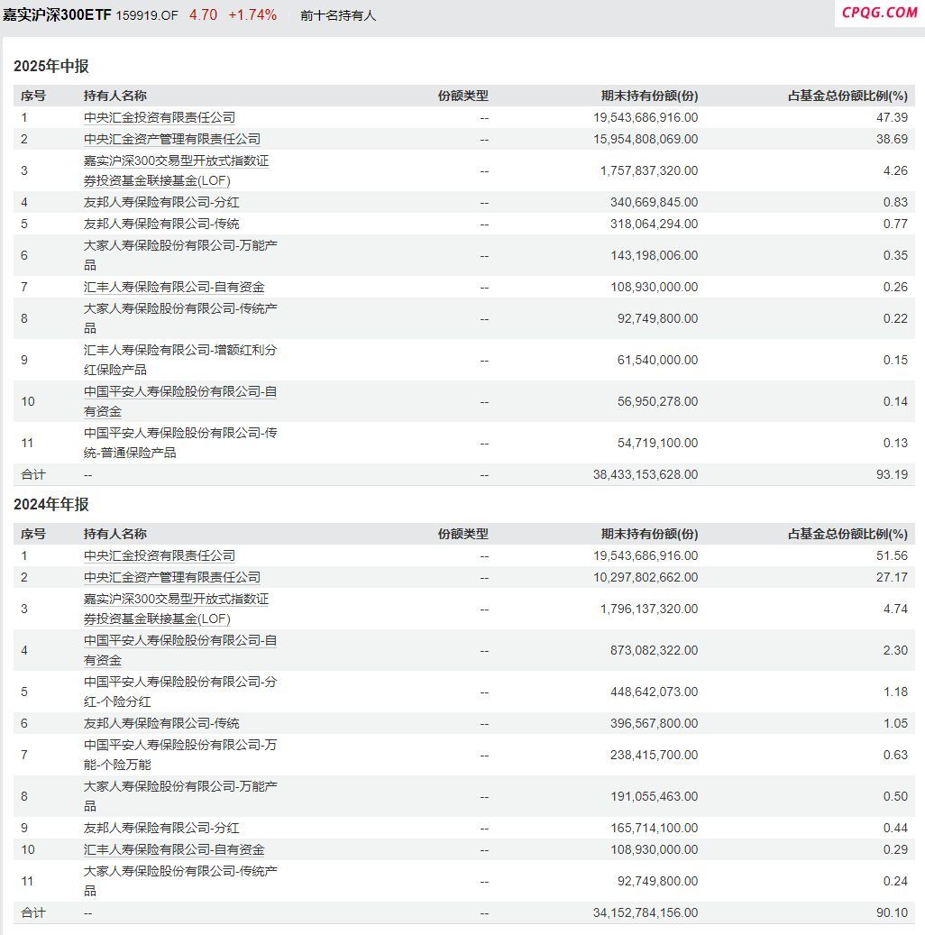The height and width of the screenshot is (935, 925).
Task: Click the fund code 159919.OF
Action: 147,15
